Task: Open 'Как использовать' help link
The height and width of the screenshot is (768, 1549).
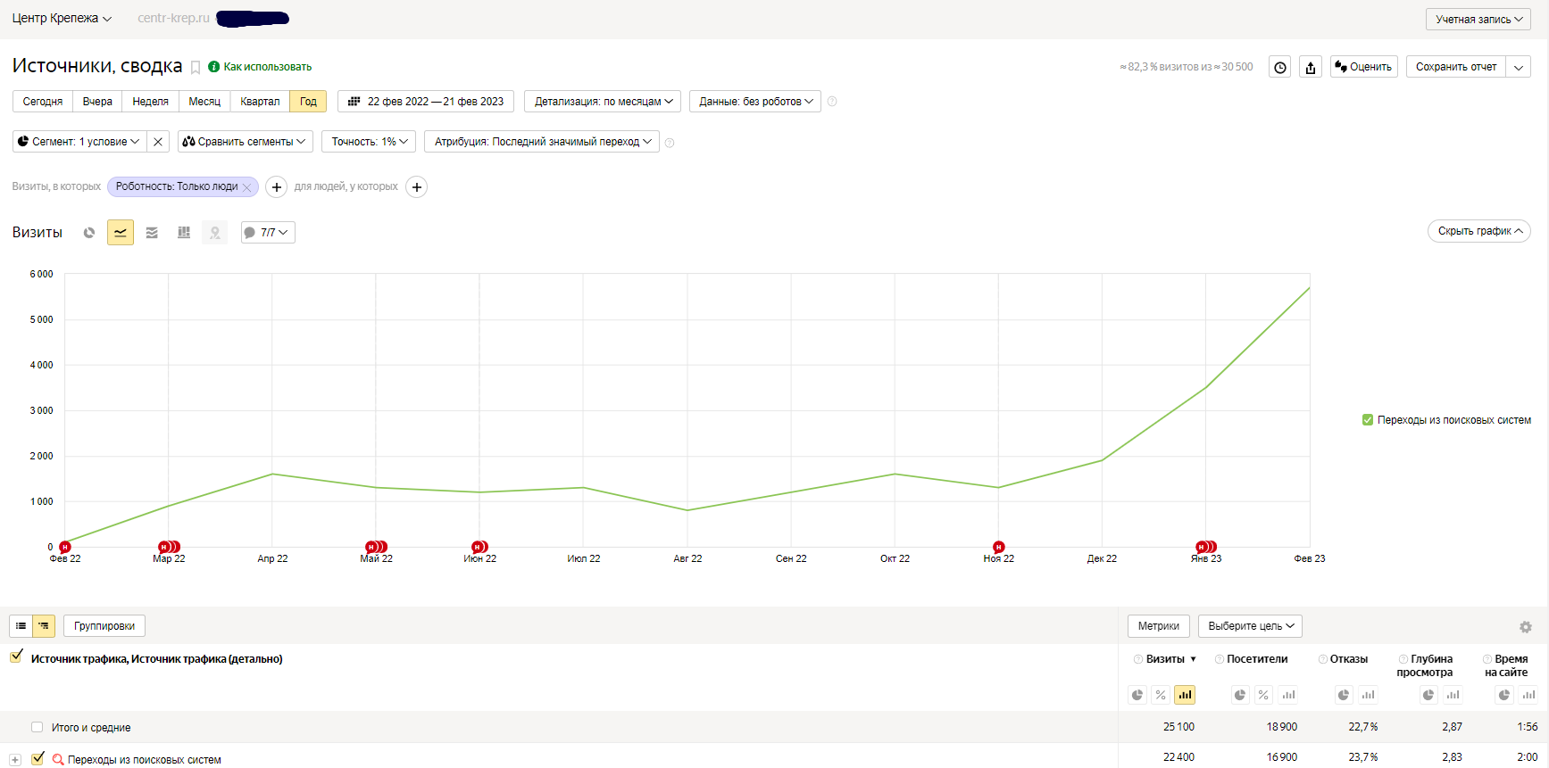Action: [x=267, y=67]
